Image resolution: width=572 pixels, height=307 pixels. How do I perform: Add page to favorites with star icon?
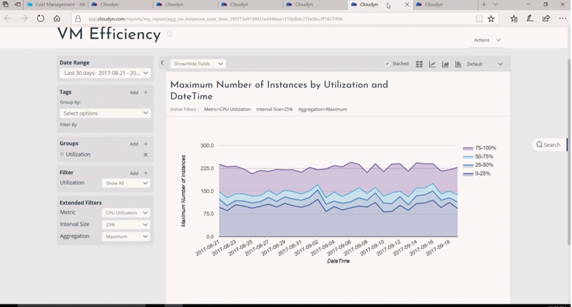tap(491, 19)
